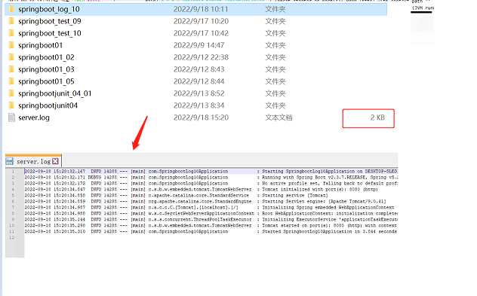The width and height of the screenshot is (477, 296).
Task: Click the 'No active profile set' log line
Action: [x=211, y=183]
